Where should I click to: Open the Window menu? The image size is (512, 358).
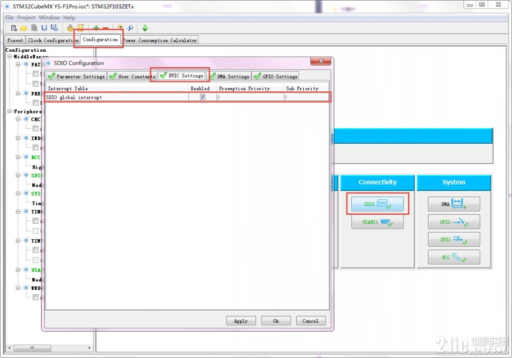(49, 17)
